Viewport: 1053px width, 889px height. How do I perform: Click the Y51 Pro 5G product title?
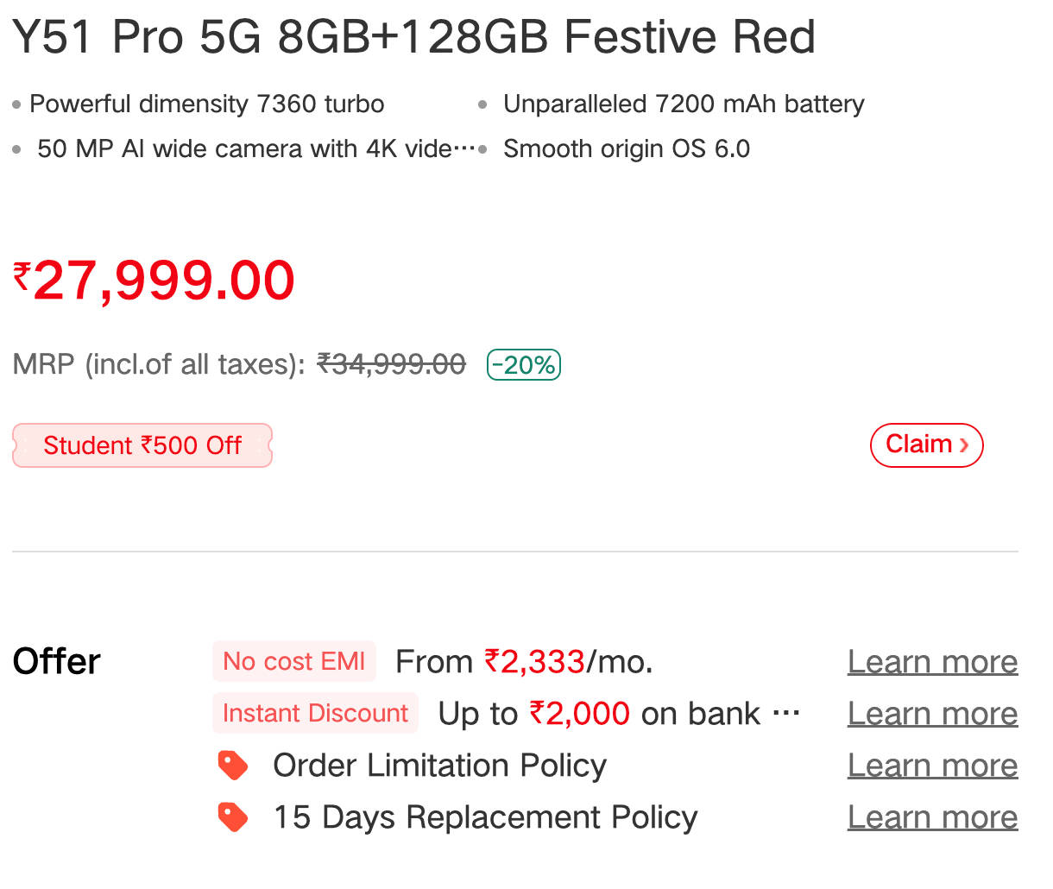[x=413, y=37]
